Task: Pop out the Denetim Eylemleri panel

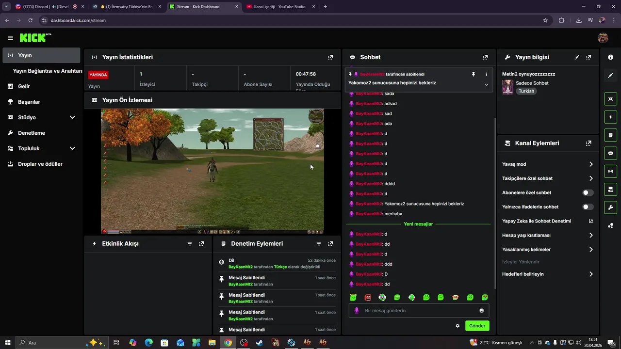Action: tap(330, 244)
